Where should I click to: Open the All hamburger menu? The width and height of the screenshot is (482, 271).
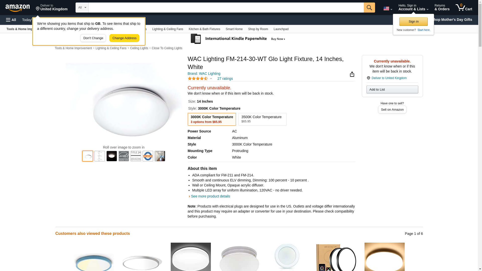tap(11, 20)
